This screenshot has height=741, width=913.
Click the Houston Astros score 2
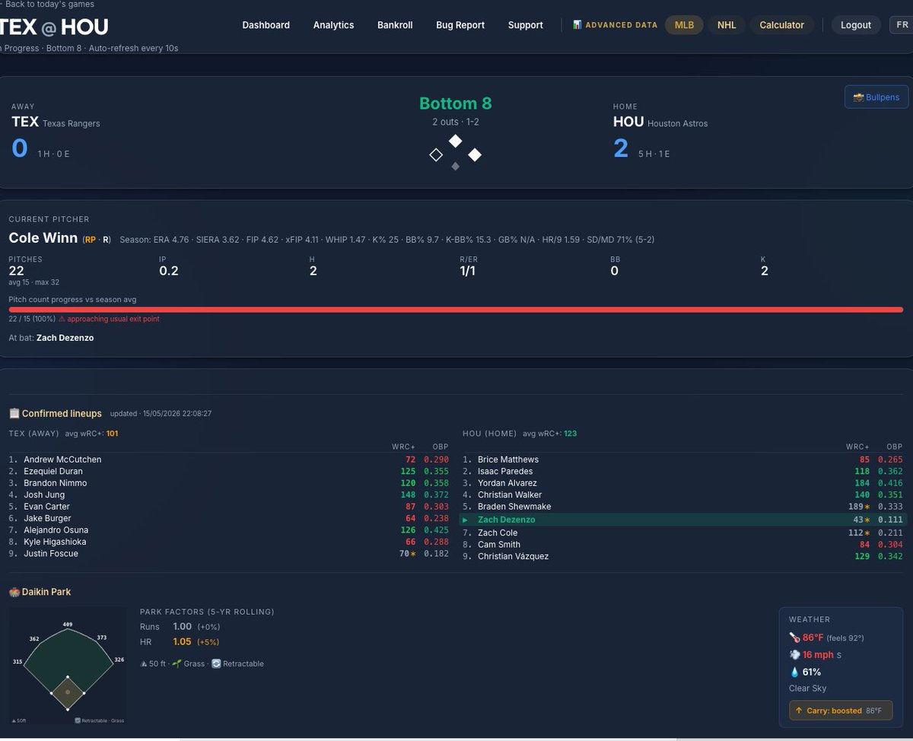point(621,148)
